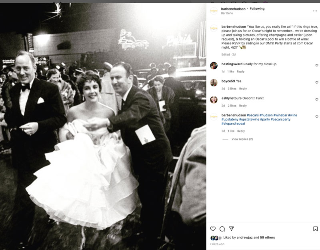Open the comment bubble icon
Viewport: 320px width, 250px height.
(222, 229)
